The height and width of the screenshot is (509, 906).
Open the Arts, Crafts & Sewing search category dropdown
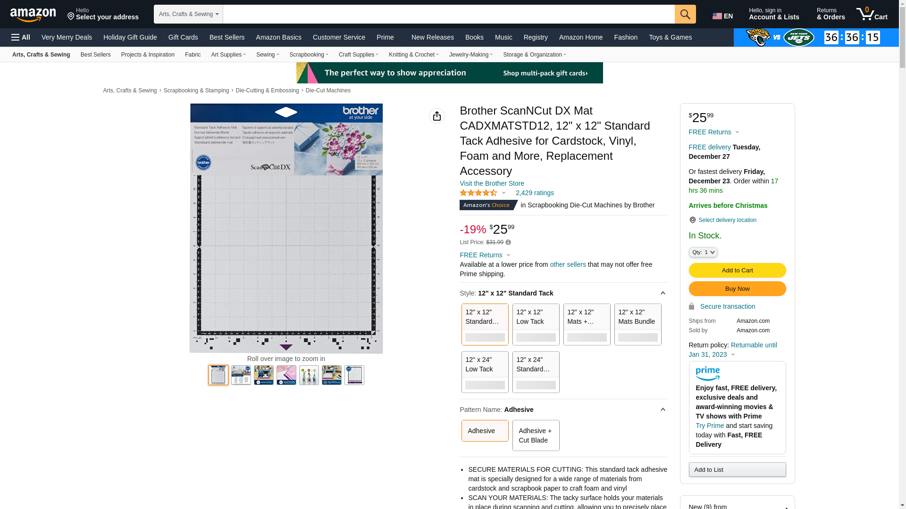[188, 14]
